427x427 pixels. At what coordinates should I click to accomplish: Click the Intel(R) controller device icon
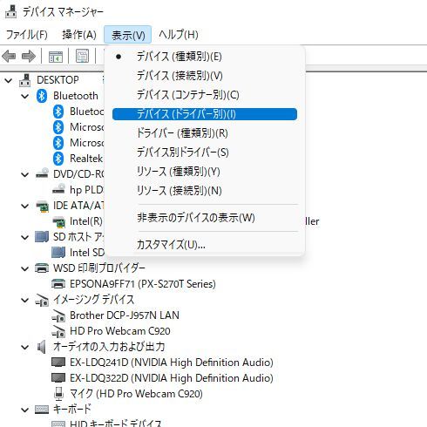tap(58, 221)
